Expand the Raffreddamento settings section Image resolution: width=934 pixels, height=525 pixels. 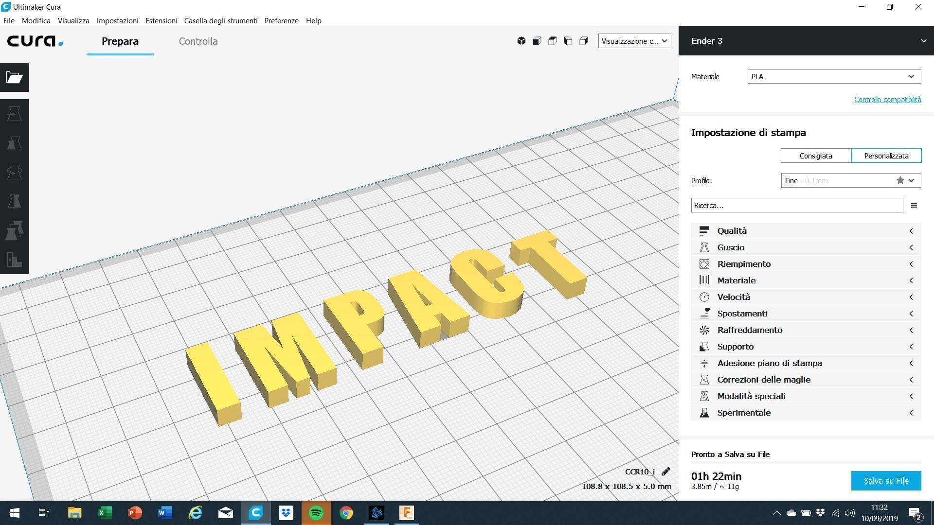tap(806, 330)
